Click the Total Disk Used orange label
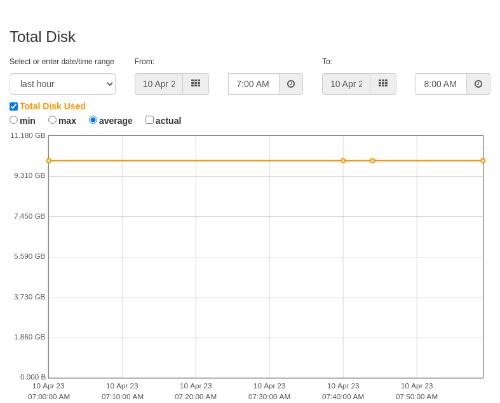This screenshot has width=500, height=403. [53, 106]
